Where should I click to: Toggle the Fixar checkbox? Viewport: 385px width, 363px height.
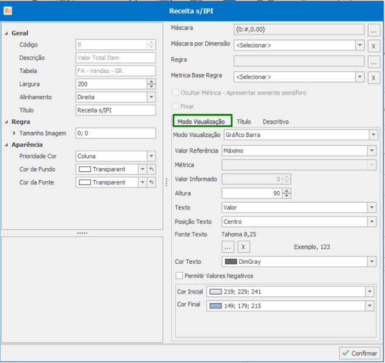[176, 106]
